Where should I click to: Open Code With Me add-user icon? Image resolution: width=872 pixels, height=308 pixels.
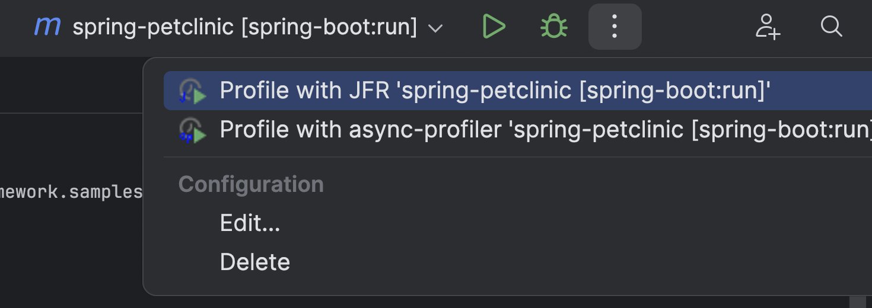pos(768,27)
